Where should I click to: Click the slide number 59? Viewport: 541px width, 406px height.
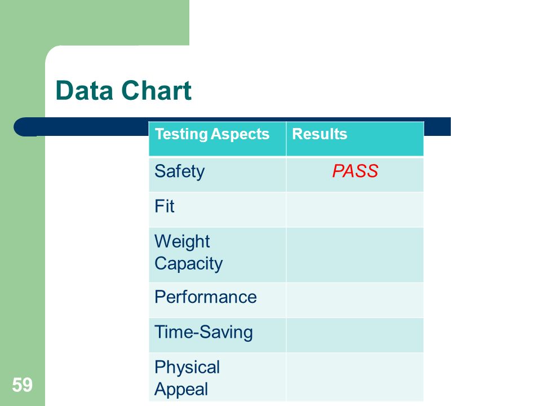pos(23,385)
